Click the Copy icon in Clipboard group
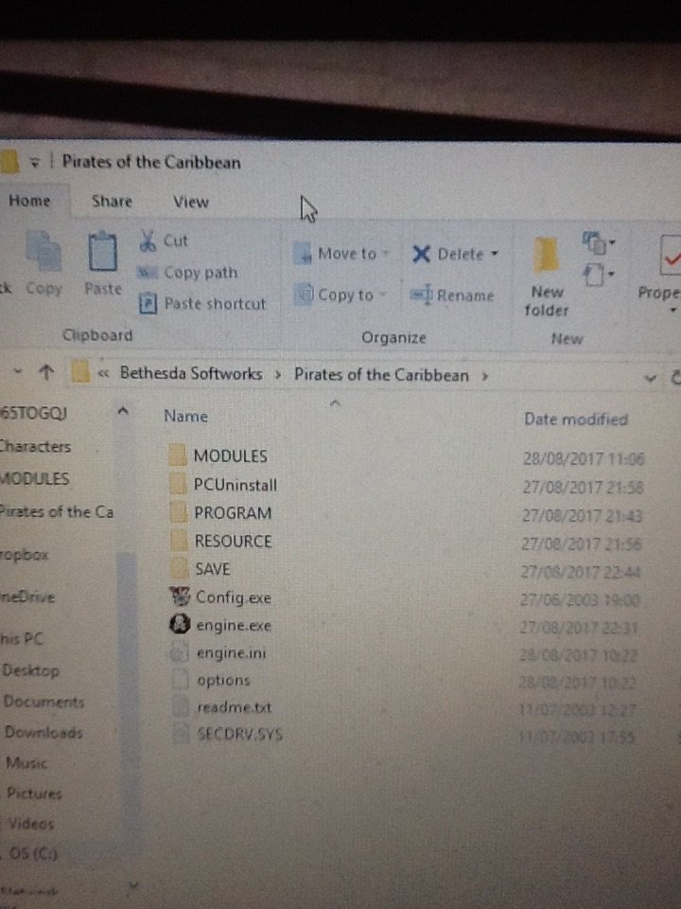Screen dimensions: 681x909 [44, 252]
